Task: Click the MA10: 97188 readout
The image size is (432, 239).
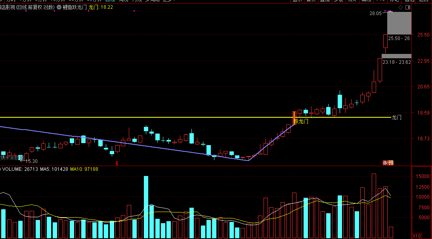Action: 84,169
